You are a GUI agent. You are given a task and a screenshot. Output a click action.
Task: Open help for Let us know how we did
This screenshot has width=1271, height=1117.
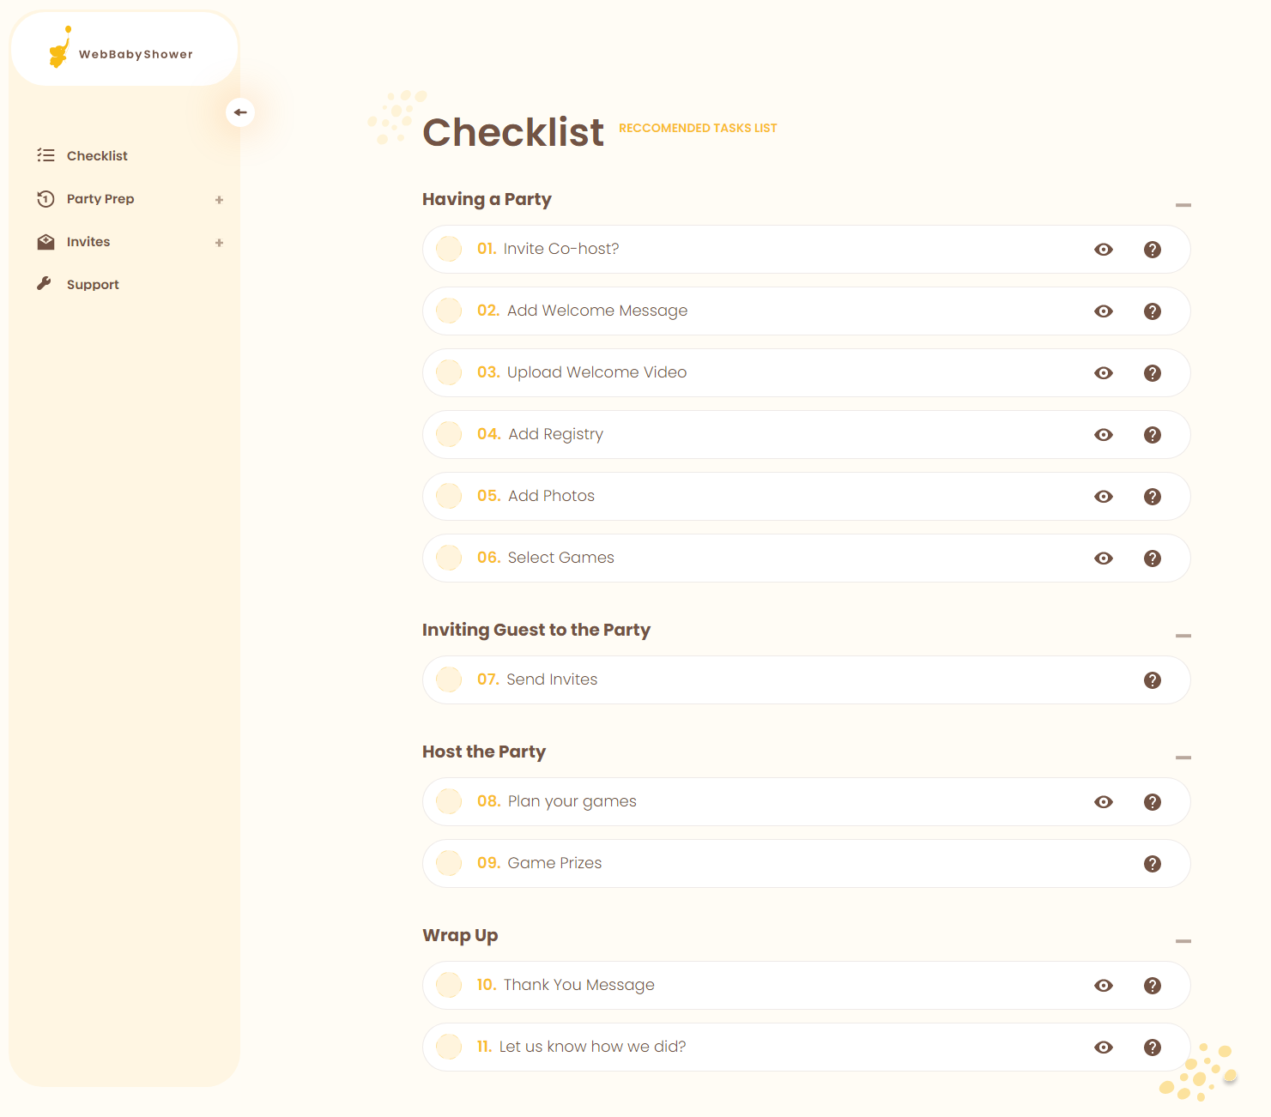pyautogui.click(x=1153, y=1048)
